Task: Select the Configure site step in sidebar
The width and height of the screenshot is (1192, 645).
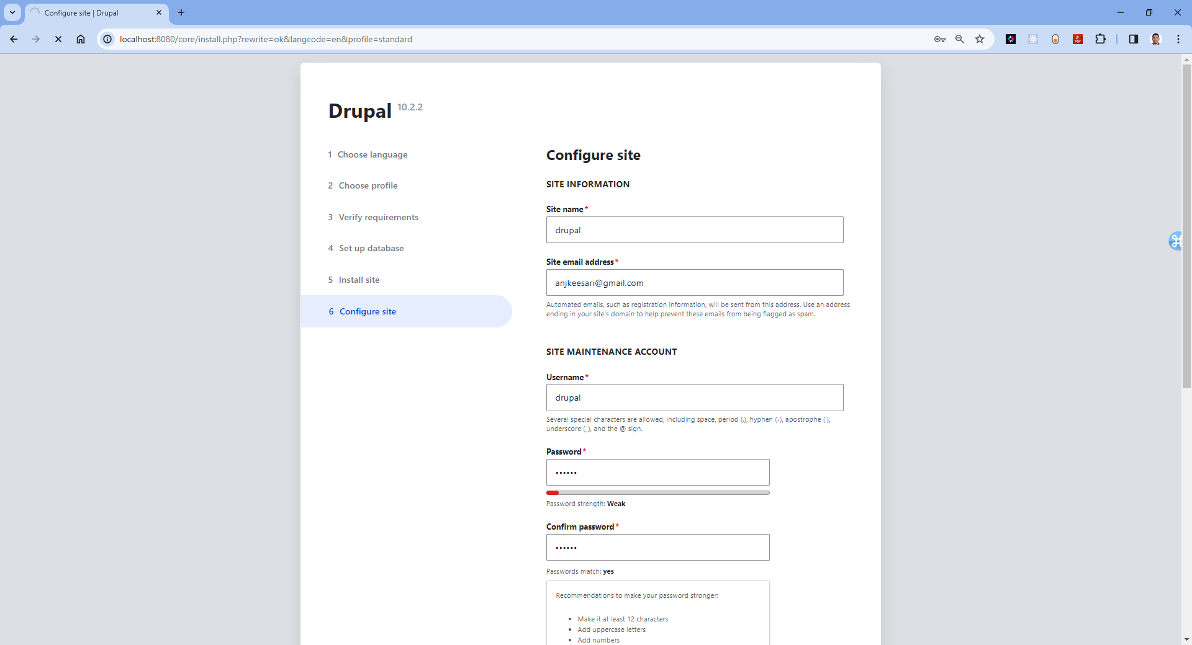Action: coord(407,311)
